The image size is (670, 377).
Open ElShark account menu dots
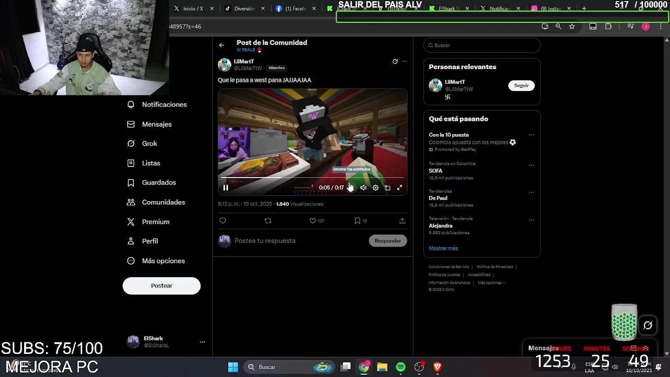click(x=202, y=342)
